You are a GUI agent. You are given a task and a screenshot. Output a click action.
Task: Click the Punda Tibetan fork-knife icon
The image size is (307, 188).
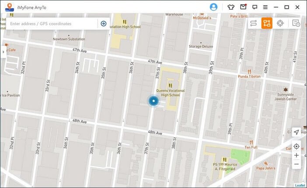point(249,72)
